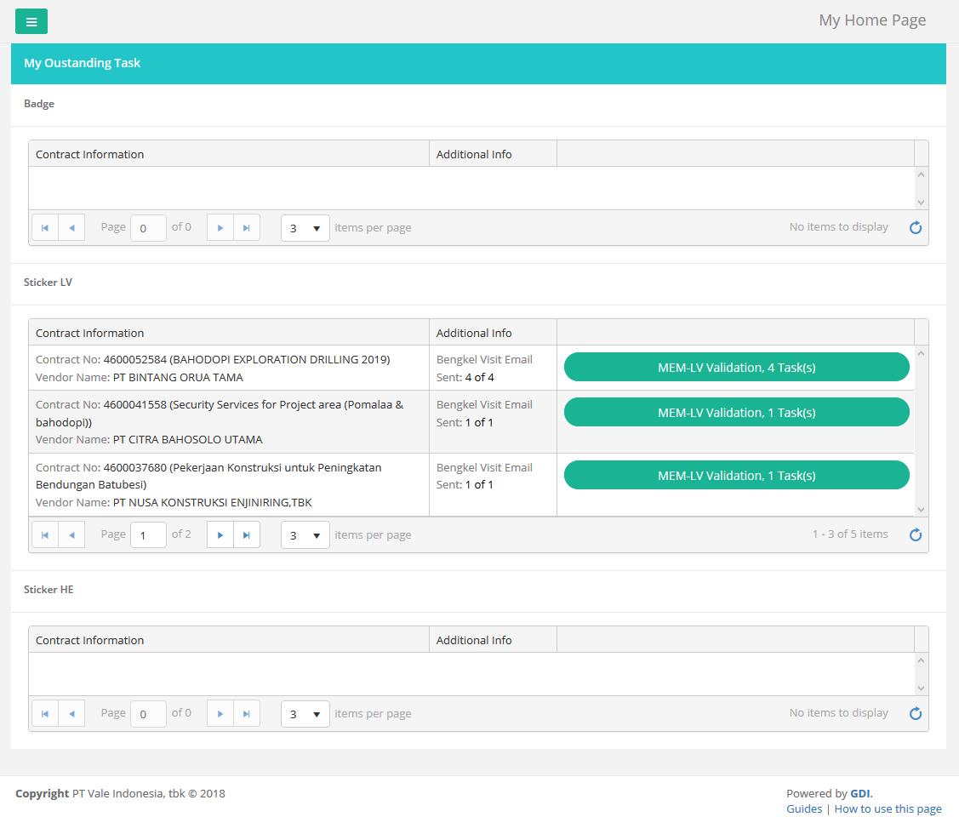Open validation task for PT NUSA KONSTRUKSI ENJINIRING
The height and width of the screenshot is (834, 959).
pos(736,475)
